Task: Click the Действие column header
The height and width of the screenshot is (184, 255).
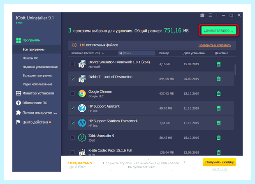Action: coord(221,53)
